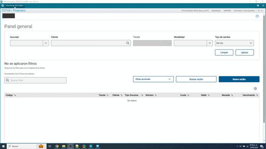
Task: Open Microsoft Edge from the taskbar
Action: click(x=84, y=146)
